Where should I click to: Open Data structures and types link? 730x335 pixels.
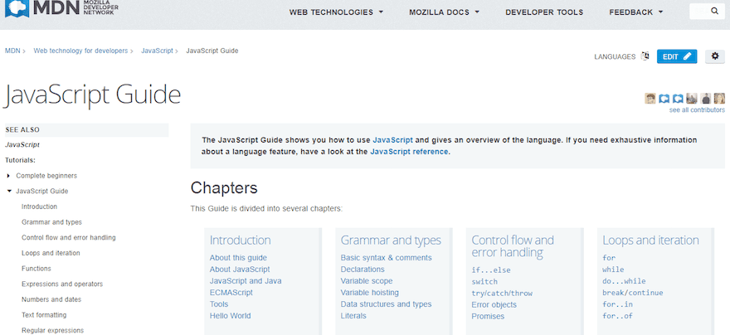(x=386, y=304)
